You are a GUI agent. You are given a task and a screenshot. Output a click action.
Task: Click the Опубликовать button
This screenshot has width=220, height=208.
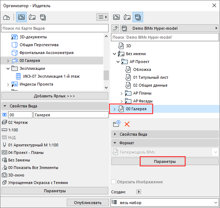point(88,203)
